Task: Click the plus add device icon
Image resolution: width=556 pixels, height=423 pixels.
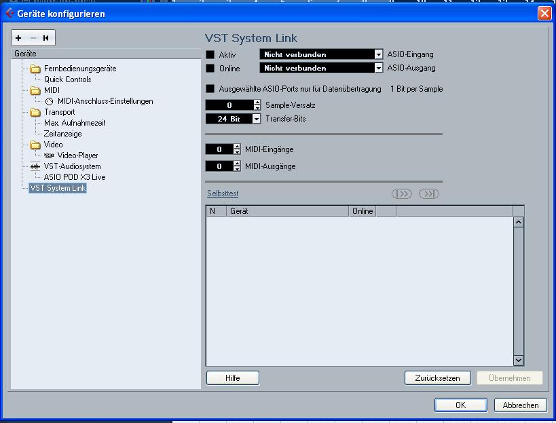Action: tap(18, 38)
